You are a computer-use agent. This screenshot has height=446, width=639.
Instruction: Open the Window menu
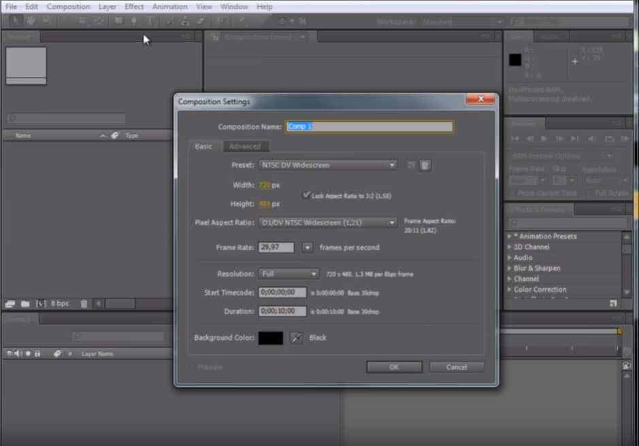(234, 7)
